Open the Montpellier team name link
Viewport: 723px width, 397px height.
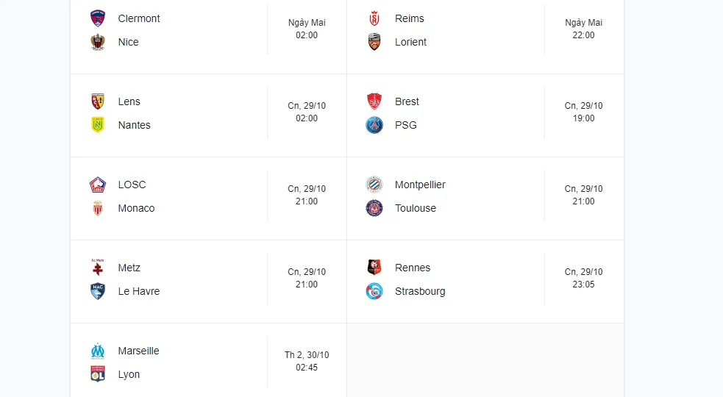420,185
